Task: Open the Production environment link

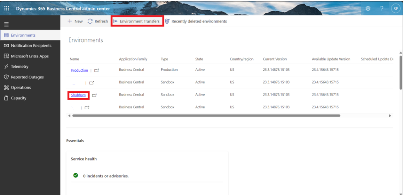Action: [79, 70]
